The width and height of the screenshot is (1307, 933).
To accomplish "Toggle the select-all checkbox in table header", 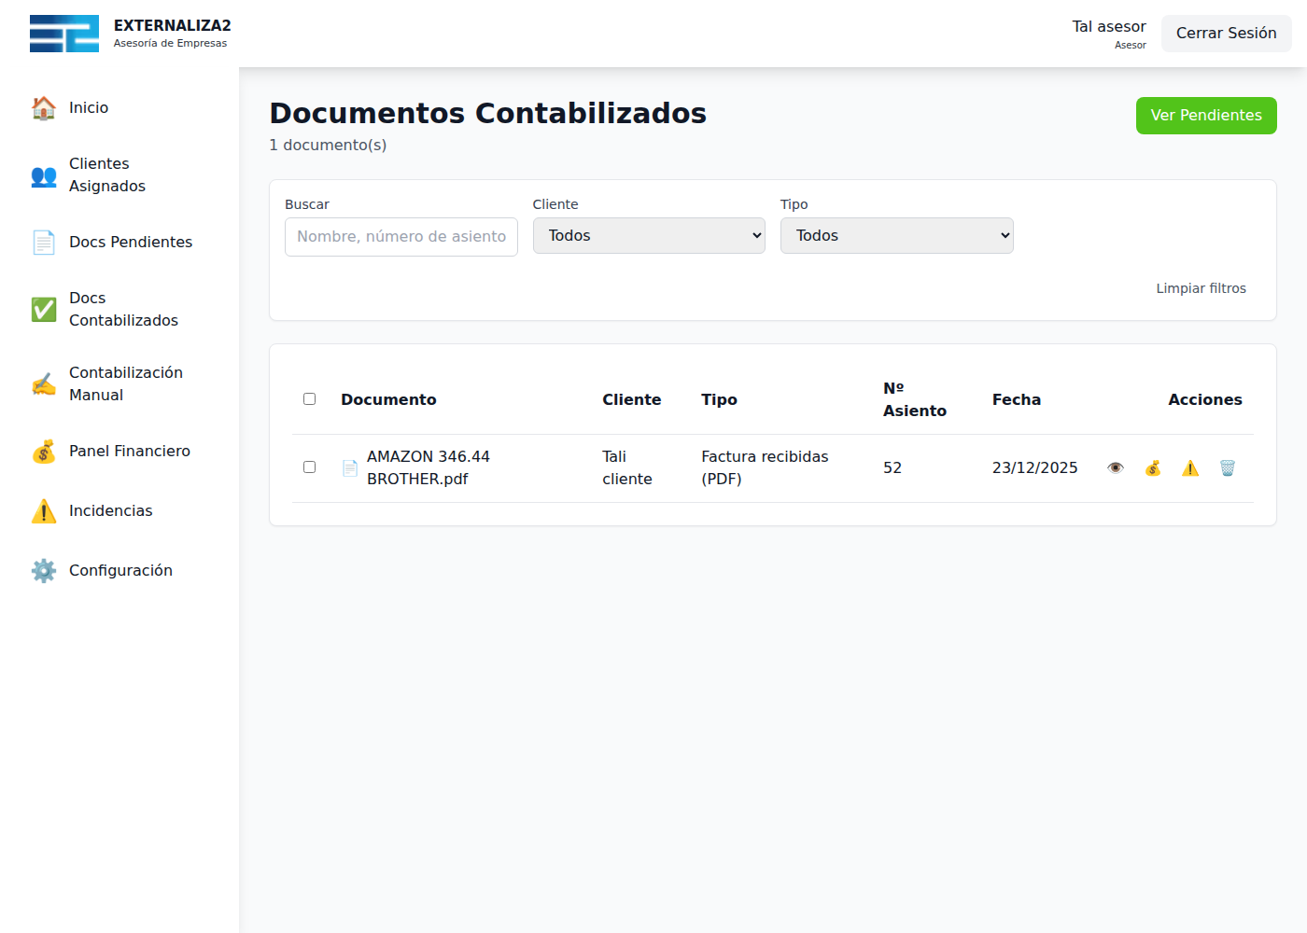I will click(x=309, y=399).
